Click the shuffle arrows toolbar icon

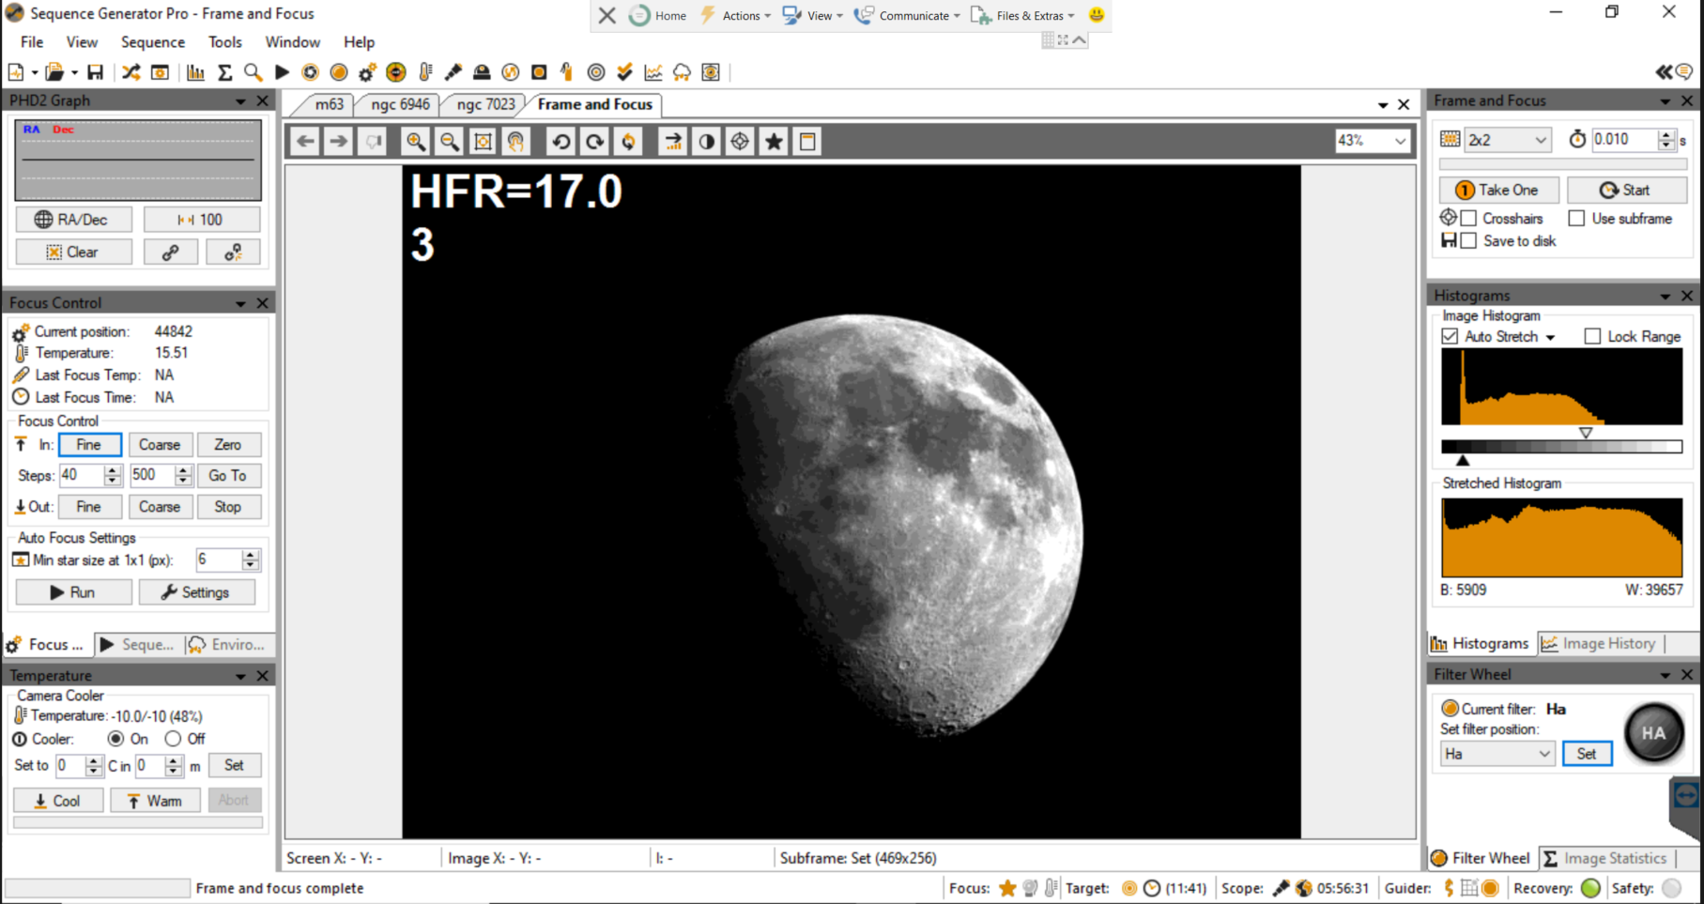pos(131,72)
